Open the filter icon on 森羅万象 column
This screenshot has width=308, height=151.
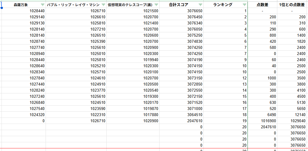(x=42, y=5)
